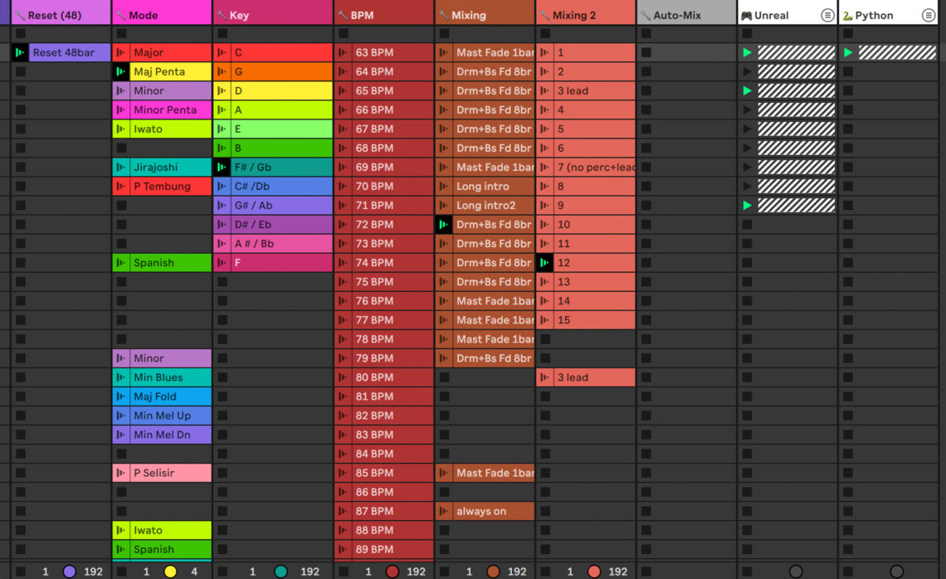Launch the Reset 48bar clip
Screen dimensions: 946x579
point(18,51)
